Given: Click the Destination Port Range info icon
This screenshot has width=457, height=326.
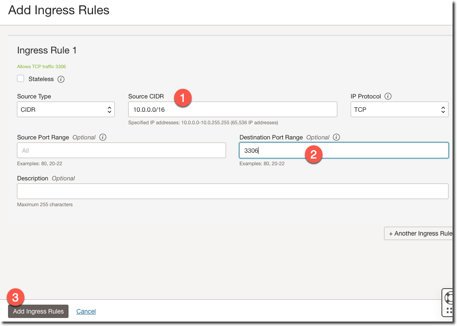Looking at the screenshot, I should click(336, 137).
